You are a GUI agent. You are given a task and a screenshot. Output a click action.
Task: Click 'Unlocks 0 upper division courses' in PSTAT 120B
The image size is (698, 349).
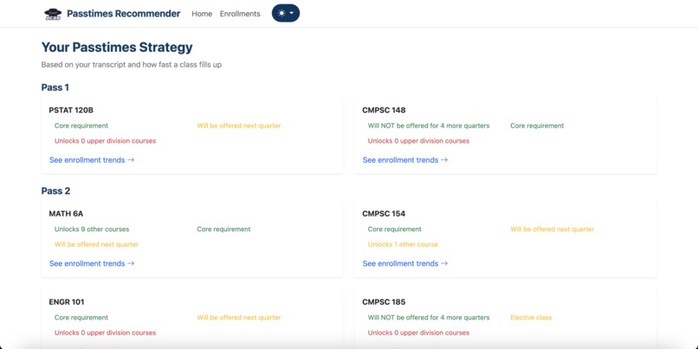click(x=106, y=140)
